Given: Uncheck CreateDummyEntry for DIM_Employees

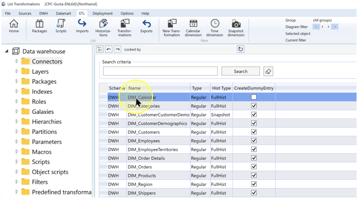Looking at the screenshot, I should pyautogui.click(x=254, y=141).
